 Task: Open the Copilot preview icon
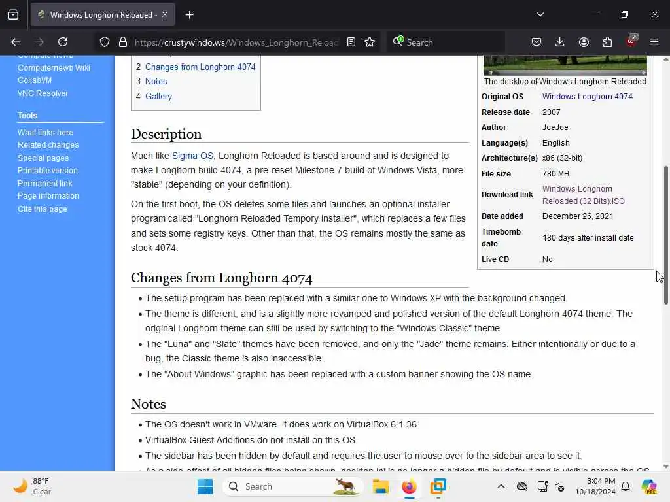tap(648, 486)
